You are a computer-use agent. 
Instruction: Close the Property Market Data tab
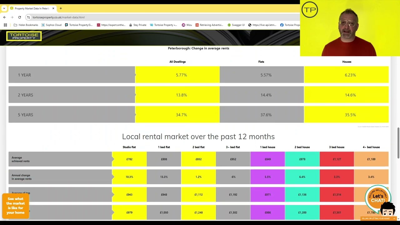point(53,8)
